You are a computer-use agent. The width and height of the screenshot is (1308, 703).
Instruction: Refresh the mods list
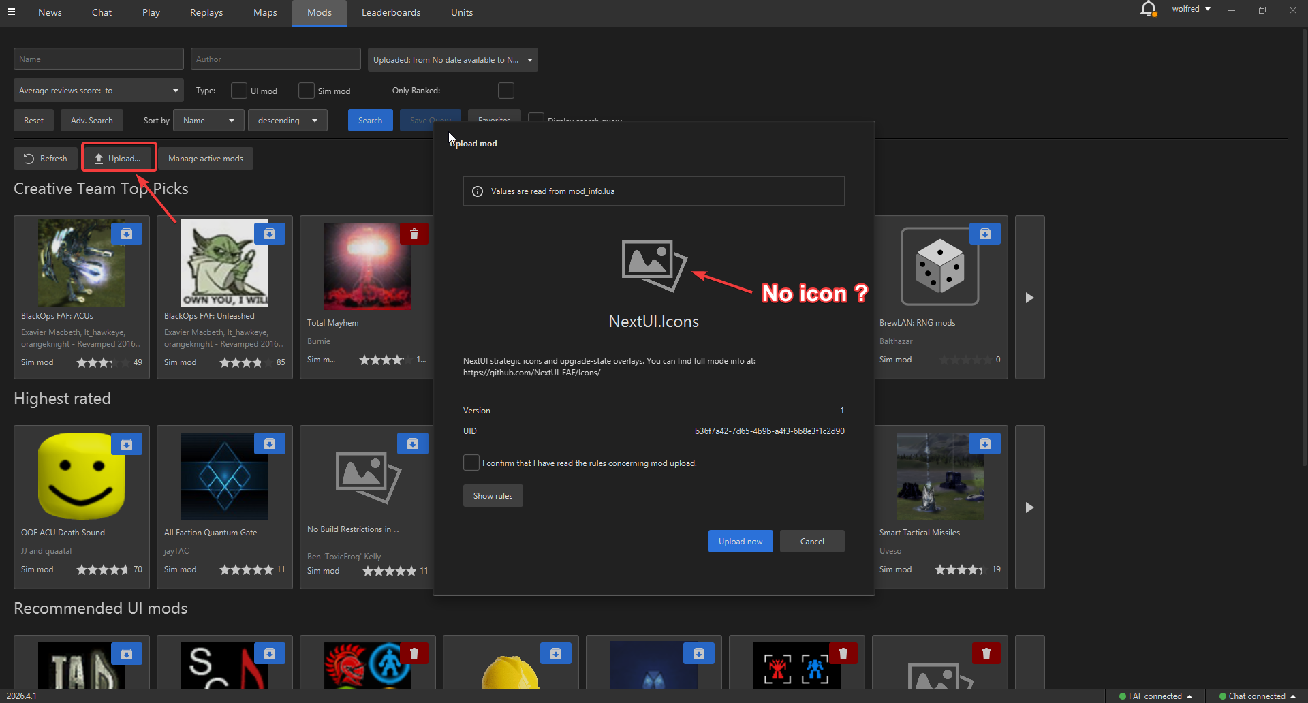point(46,159)
